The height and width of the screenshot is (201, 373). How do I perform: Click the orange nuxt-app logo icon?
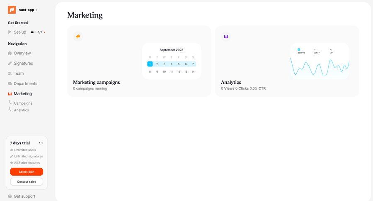[12, 10]
